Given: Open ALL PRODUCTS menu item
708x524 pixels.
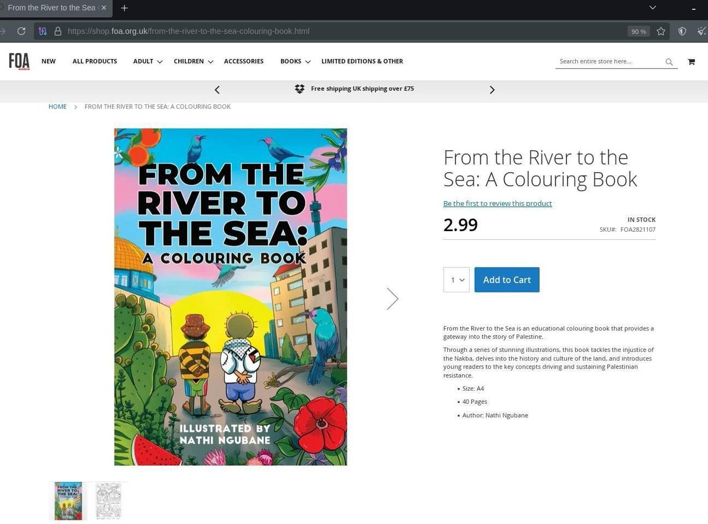Looking at the screenshot, I should [94, 61].
